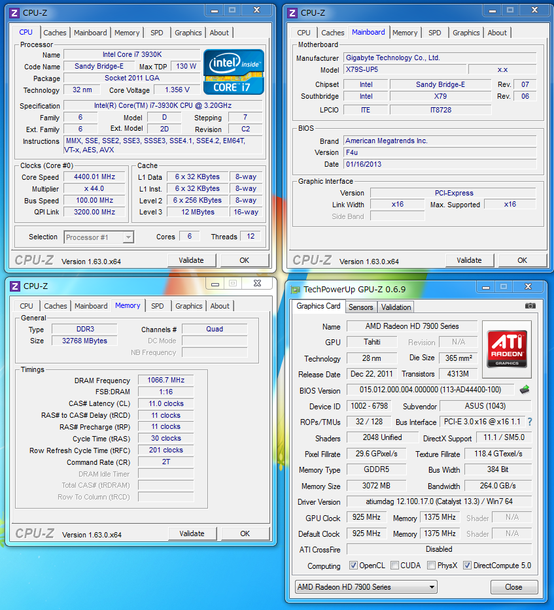This screenshot has width=554, height=610.
Task: Click OK in the Mainboard window
Action: 523,260
